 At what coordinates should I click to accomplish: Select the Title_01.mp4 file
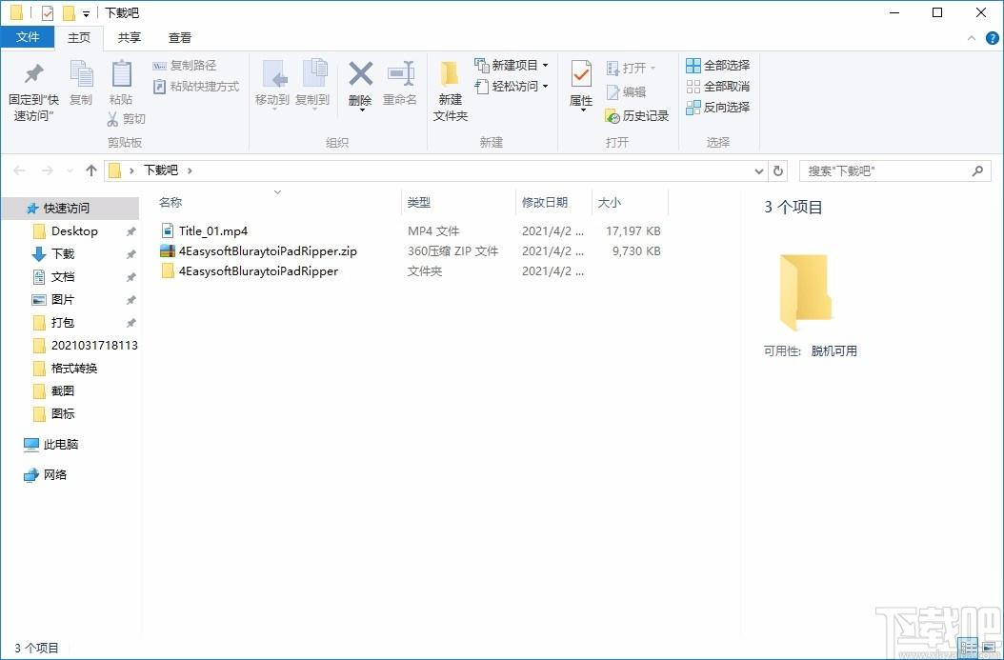(213, 231)
